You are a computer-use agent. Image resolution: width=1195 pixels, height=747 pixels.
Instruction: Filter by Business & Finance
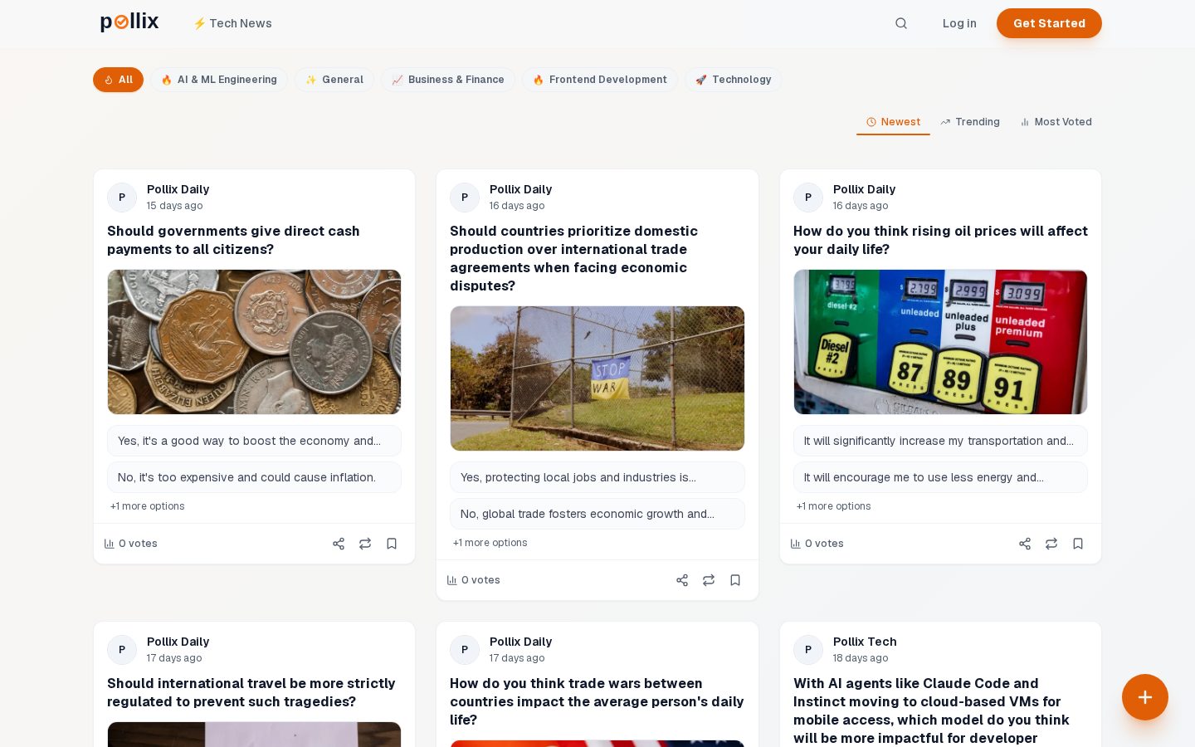point(448,80)
